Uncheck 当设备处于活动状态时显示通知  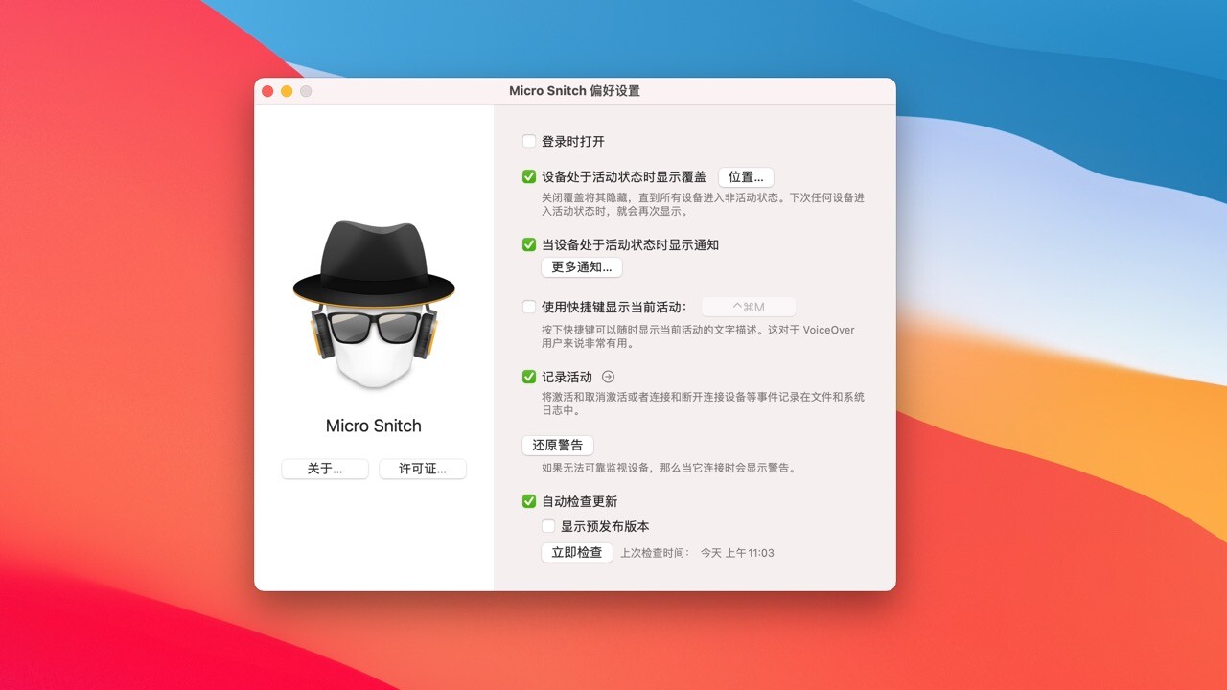(x=529, y=244)
